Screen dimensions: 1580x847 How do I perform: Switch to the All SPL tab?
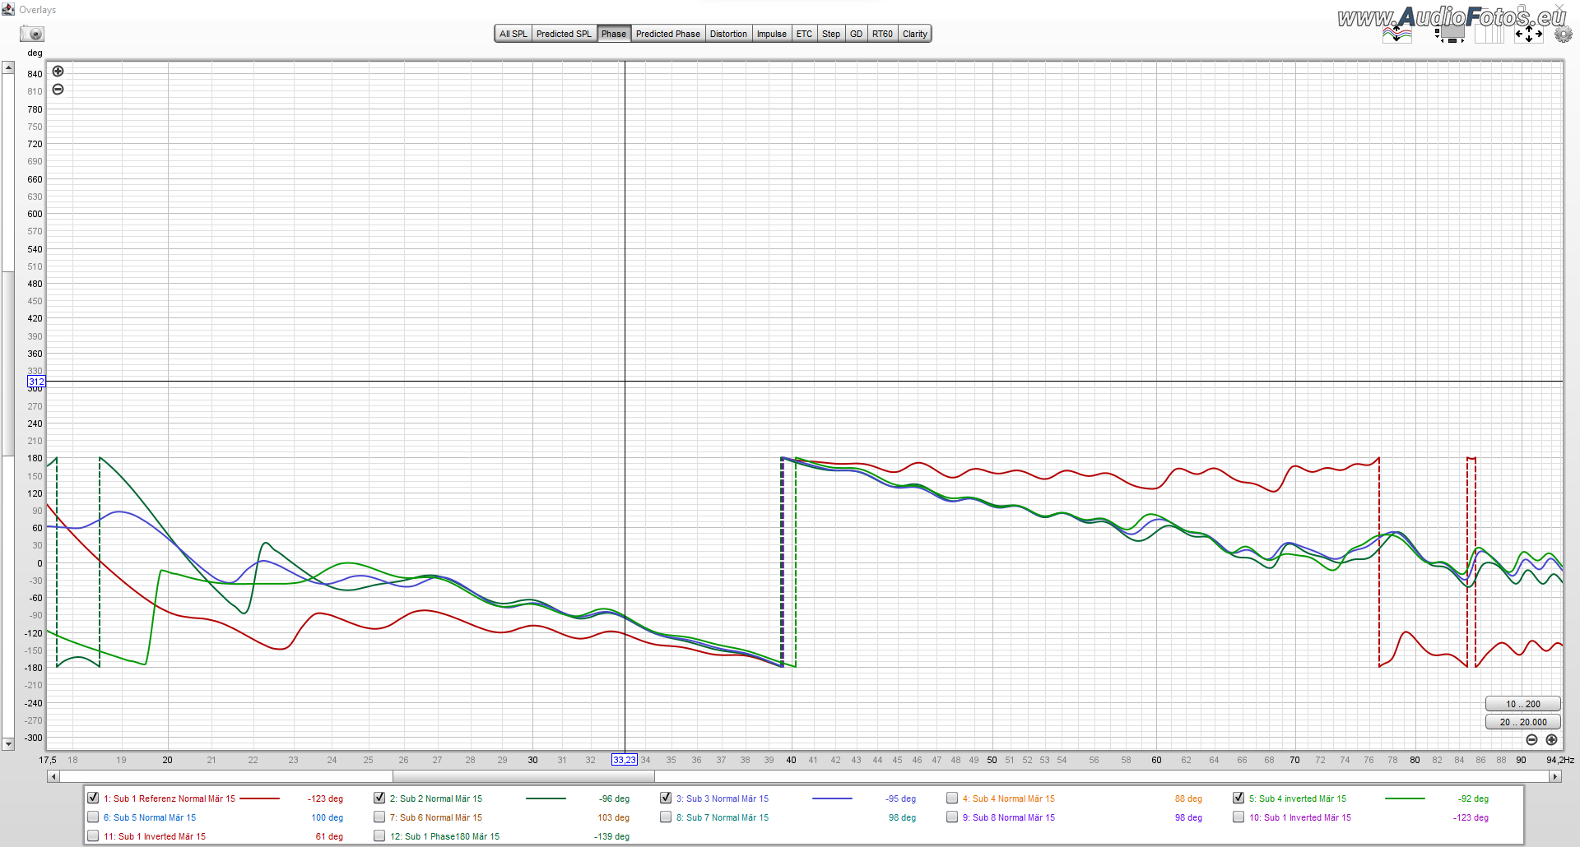coord(513,34)
